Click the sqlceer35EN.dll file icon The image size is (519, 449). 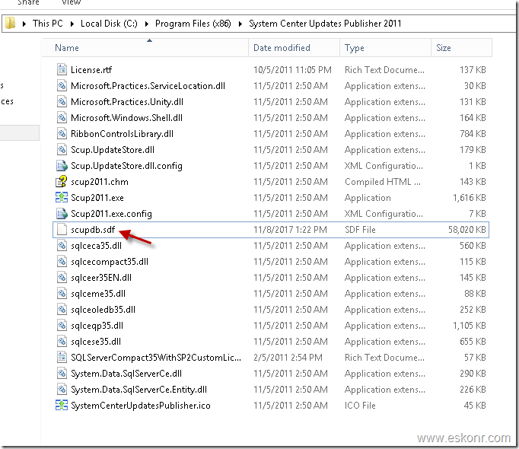click(62, 278)
